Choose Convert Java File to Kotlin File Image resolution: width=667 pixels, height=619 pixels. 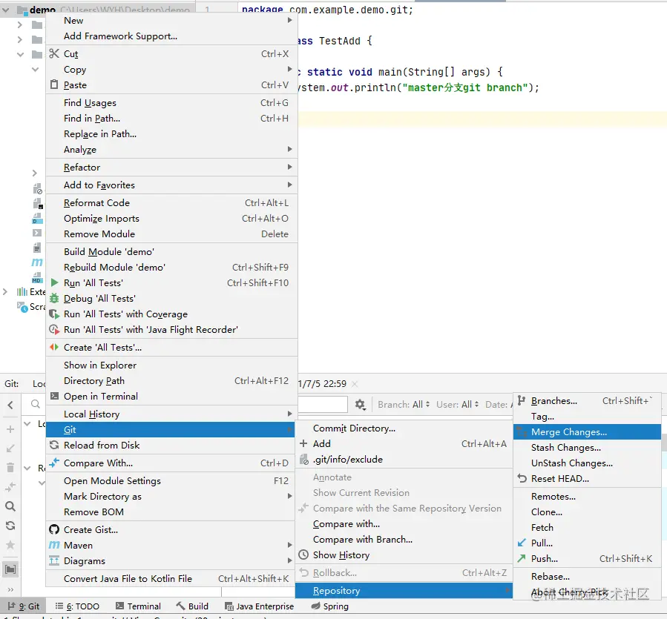[171, 578]
